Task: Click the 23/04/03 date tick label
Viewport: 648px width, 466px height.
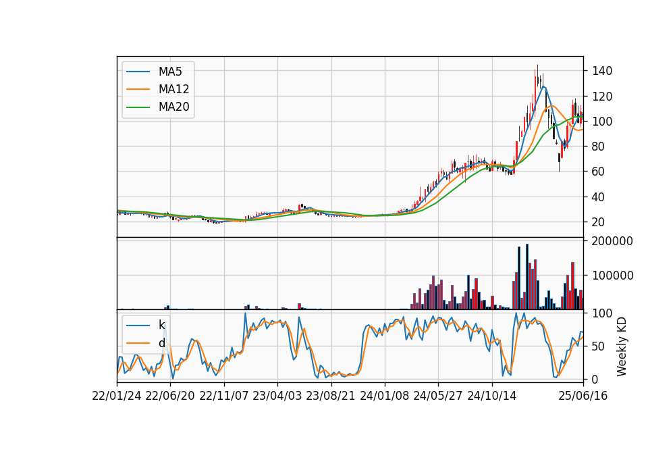Action: point(277,396)
